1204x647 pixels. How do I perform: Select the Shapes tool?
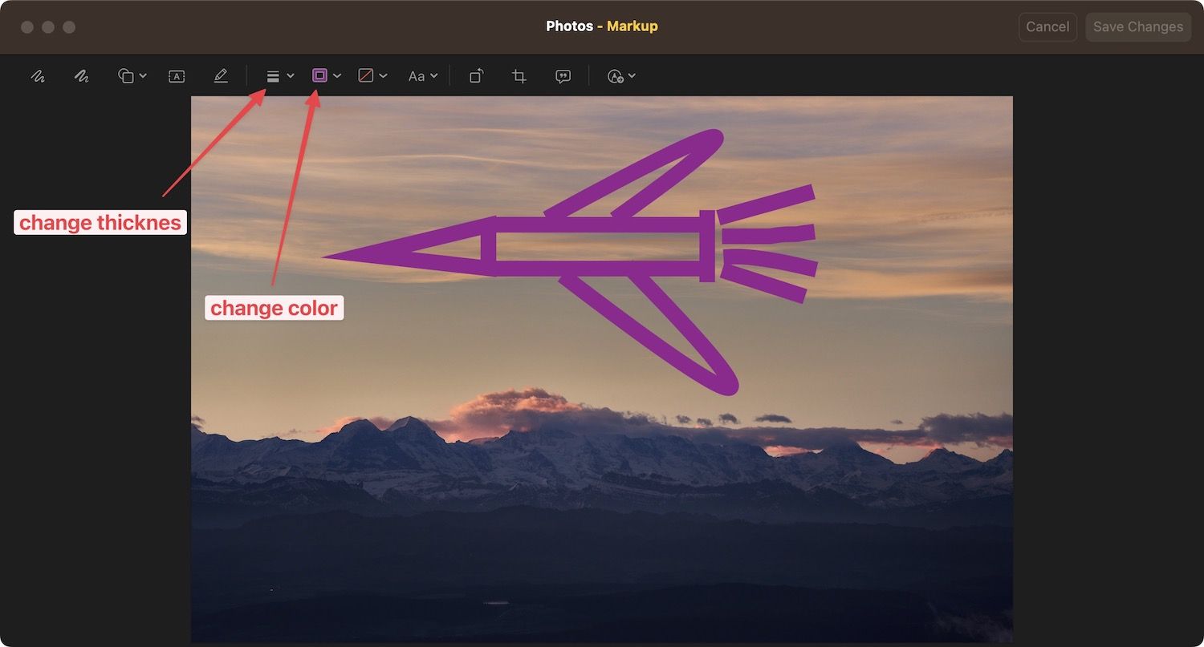[127, 75]
